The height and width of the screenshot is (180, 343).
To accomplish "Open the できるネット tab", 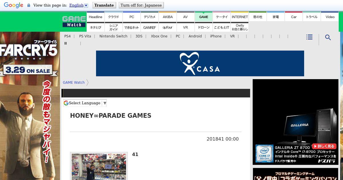I will (131, 27).
